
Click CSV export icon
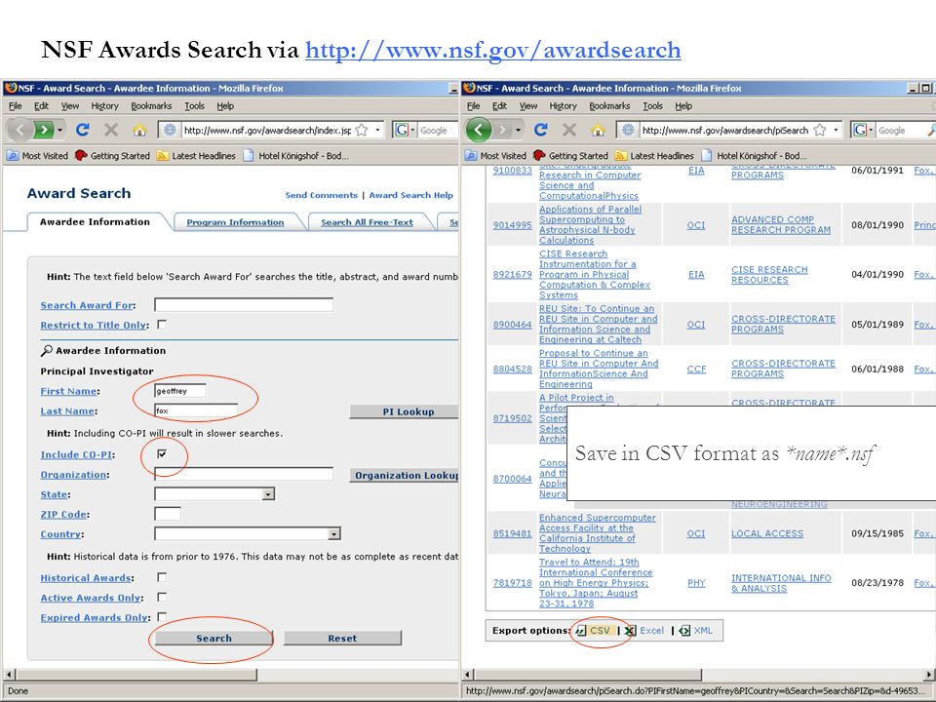[581, 631]
